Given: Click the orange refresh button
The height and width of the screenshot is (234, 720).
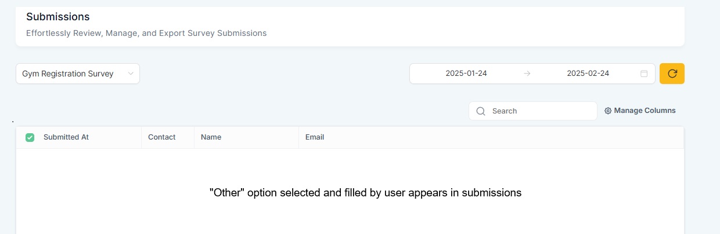Looking at the screenshot, I should [x=672, y=74].
